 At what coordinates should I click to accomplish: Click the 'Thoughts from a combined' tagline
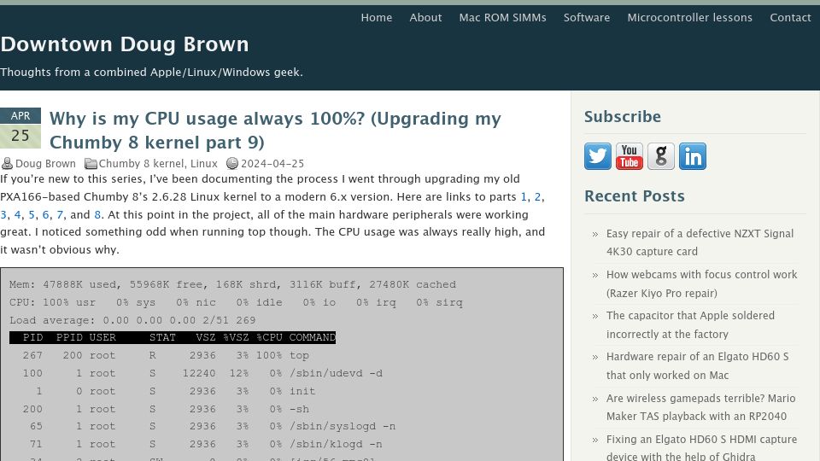click(x=152, y=72)
